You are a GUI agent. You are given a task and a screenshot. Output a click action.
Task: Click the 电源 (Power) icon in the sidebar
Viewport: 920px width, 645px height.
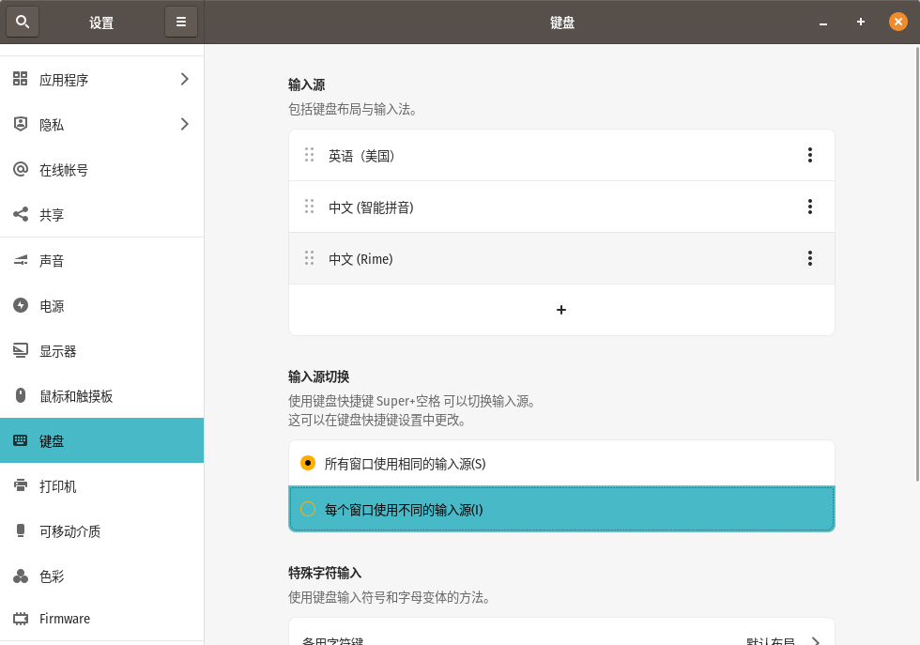(21, 305)
